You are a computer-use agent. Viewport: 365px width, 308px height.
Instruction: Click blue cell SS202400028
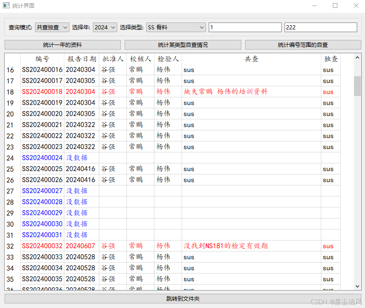tap(42, 202)
